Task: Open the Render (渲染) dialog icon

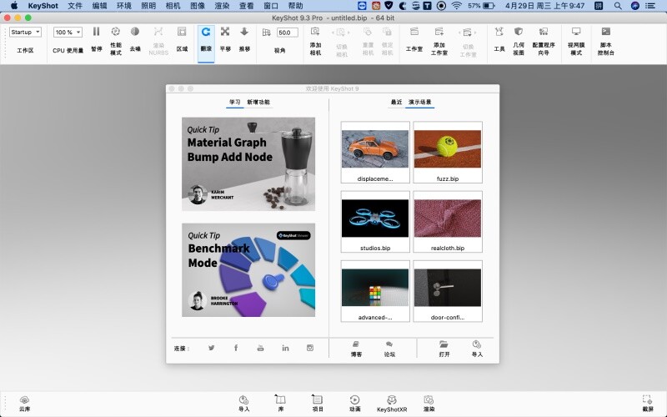Action: click(429, 399)
